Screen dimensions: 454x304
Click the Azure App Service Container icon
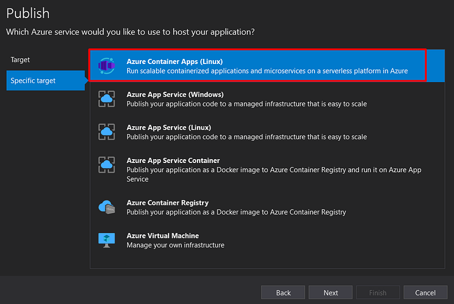tap(107, 165)
